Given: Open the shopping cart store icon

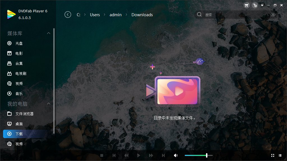Looking at the screenshot, I should [246, 5].
